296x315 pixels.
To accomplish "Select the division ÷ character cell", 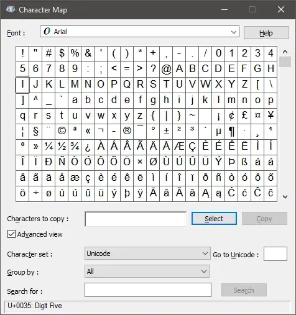I will (35, 193).
